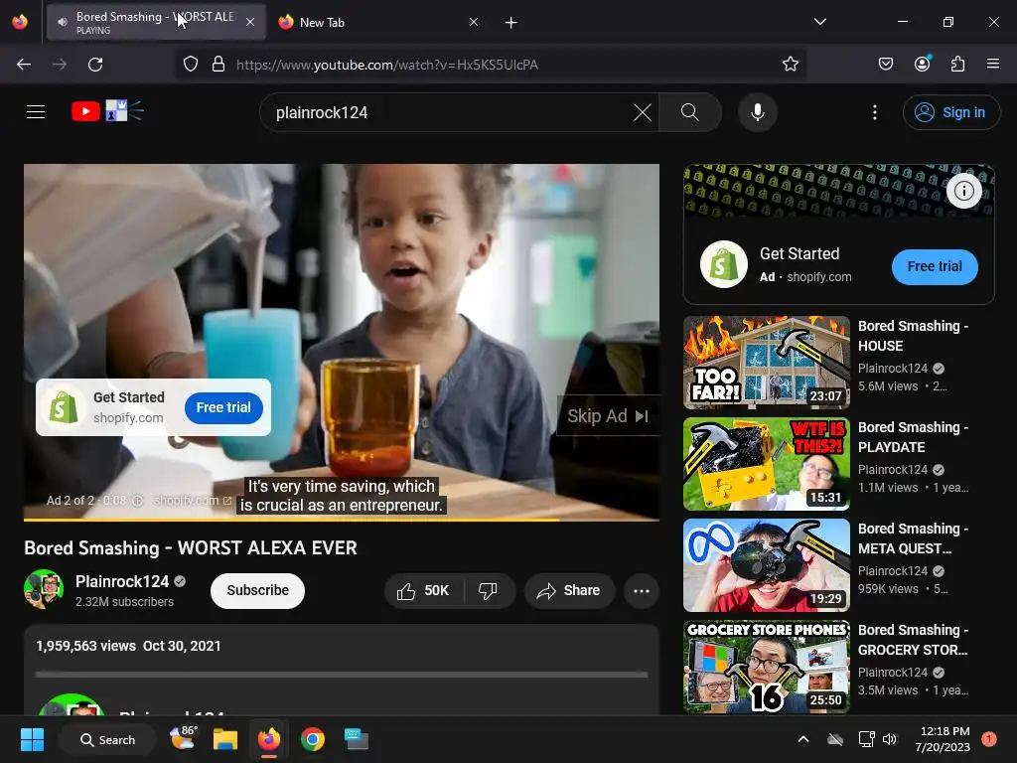Screen dimensions: 1017x763
Task: Like the video with thumbs up
Action: (x=424, y=590)
